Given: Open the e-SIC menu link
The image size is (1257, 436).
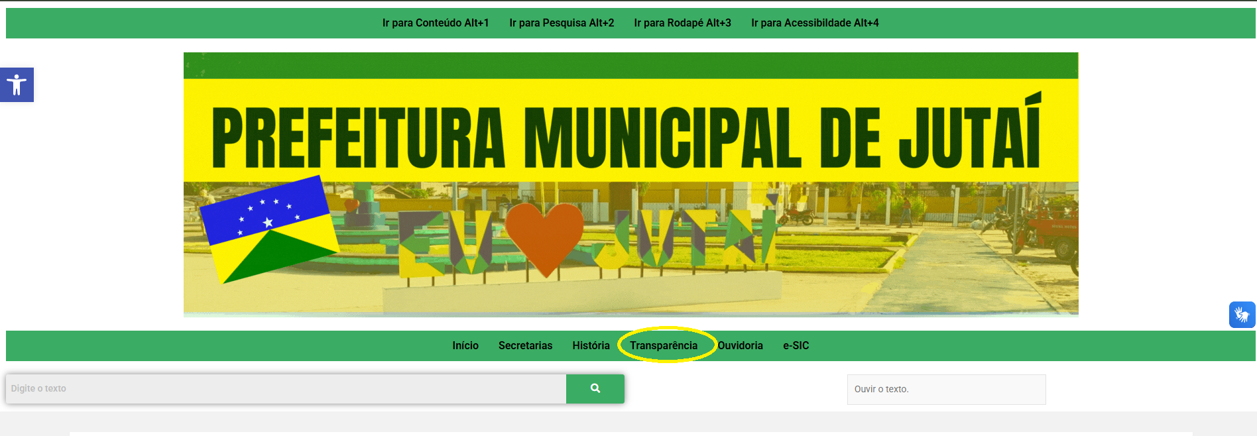Looking at the screenshot, I should tap(796, 345).
